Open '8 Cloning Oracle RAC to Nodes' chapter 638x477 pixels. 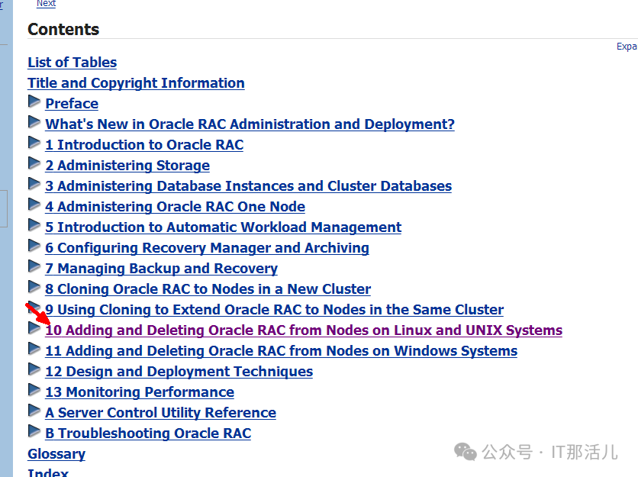pos(208,289)
